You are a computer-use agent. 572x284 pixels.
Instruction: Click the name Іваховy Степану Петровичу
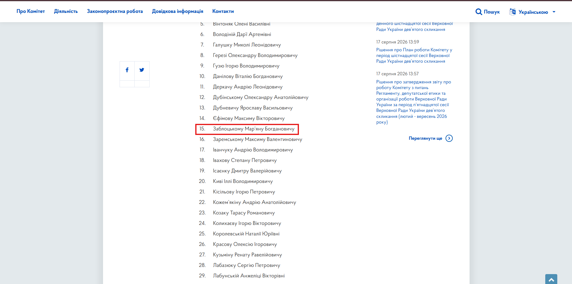(245, 160)
